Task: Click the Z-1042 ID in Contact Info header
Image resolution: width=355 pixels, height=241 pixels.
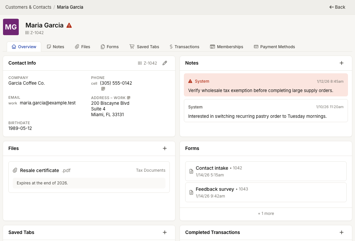Action: tap(150, 63)
